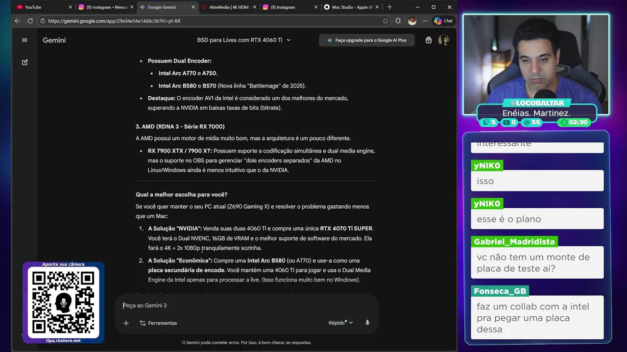
Task: Go back to the previous page
Action: [18, 21]
